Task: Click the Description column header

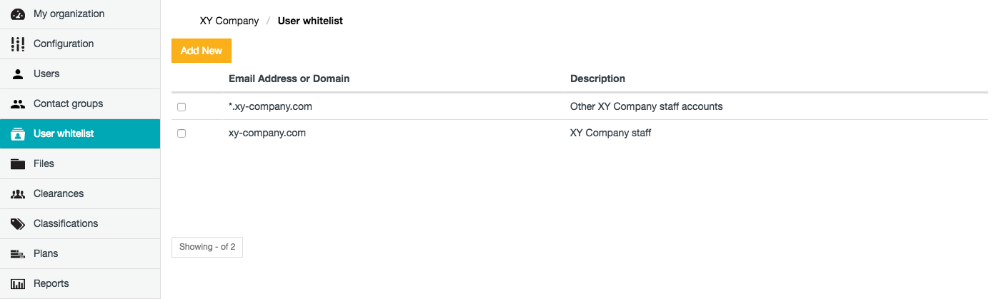Action: (x=597, y=78)
